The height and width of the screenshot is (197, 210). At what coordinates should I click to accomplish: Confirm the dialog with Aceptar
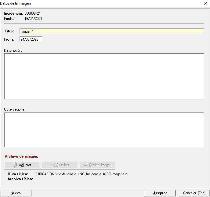point(160,193)
